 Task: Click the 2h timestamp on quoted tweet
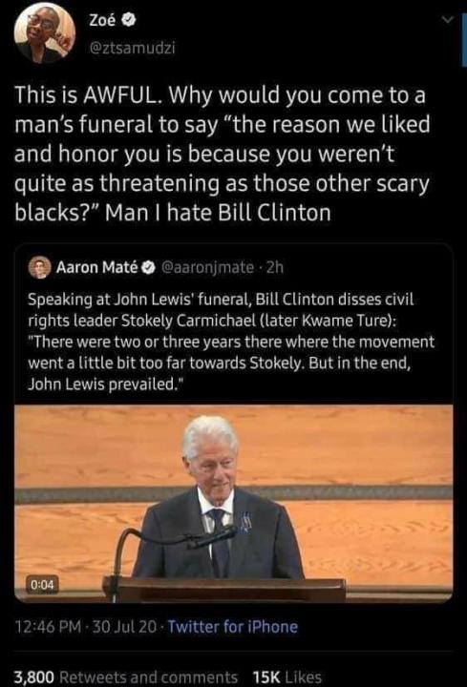click(275, 267)
